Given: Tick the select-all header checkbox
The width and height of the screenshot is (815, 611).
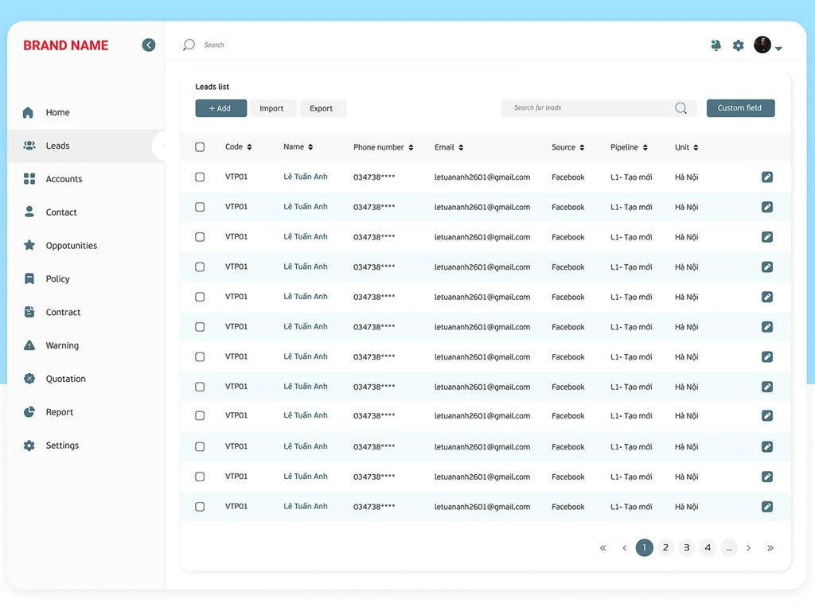Looking at the screenshot, I should (x=200, y=147).
